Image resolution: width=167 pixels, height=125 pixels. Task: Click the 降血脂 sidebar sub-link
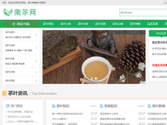click(x=21, y=64)
